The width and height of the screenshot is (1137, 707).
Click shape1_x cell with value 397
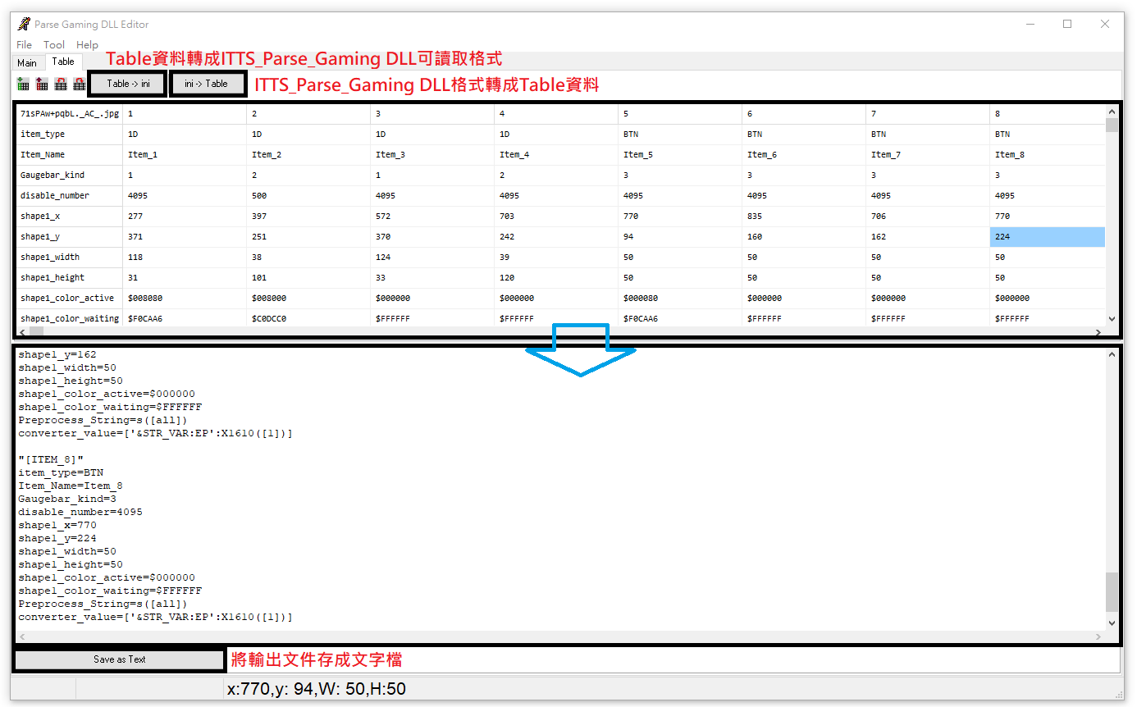[x=309, y=217]
